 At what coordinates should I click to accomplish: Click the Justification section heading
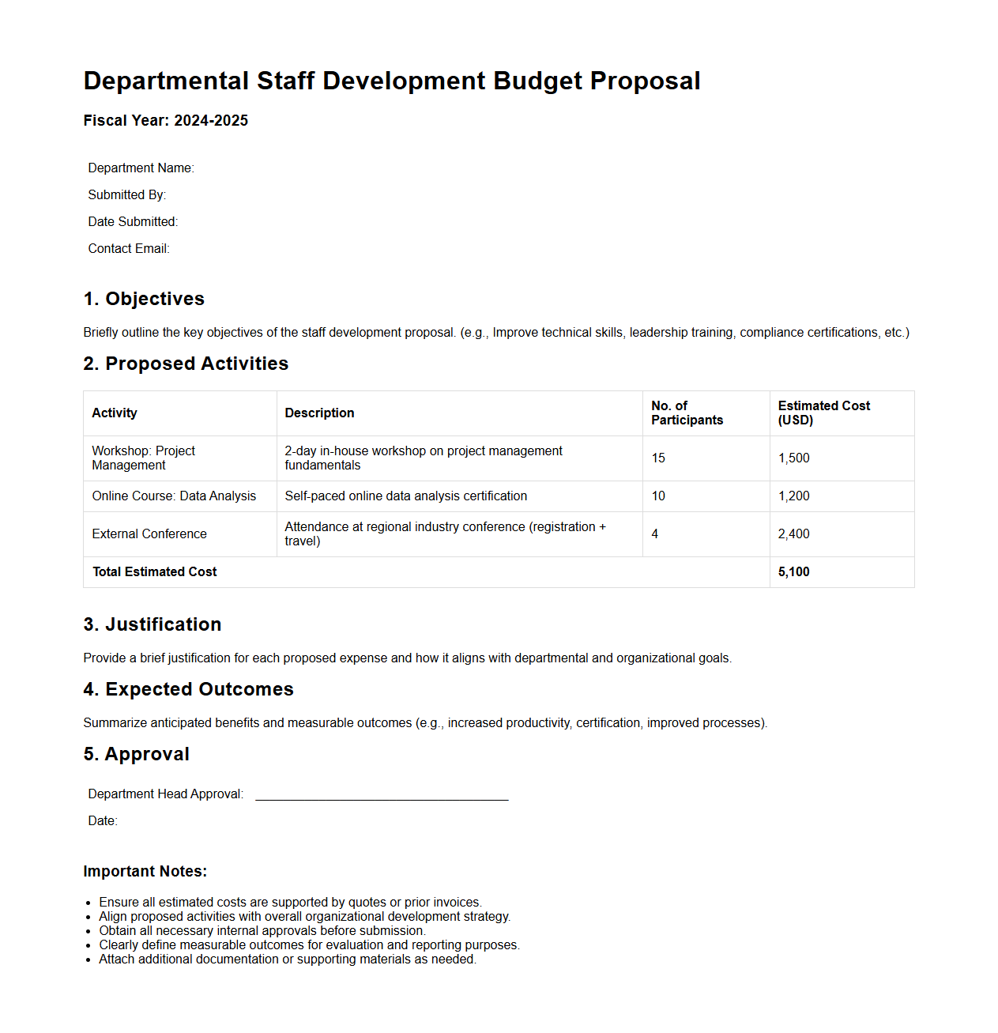tap(153, 624)
